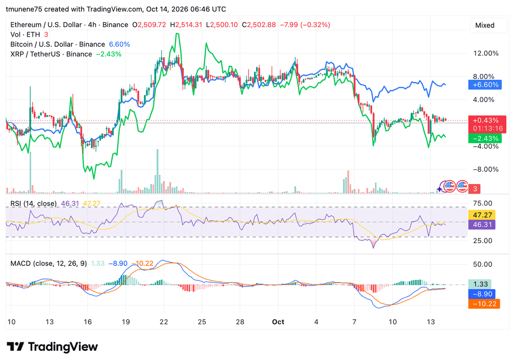Click the teal 1.33 MACD histogram axis label

pos(480,284)
